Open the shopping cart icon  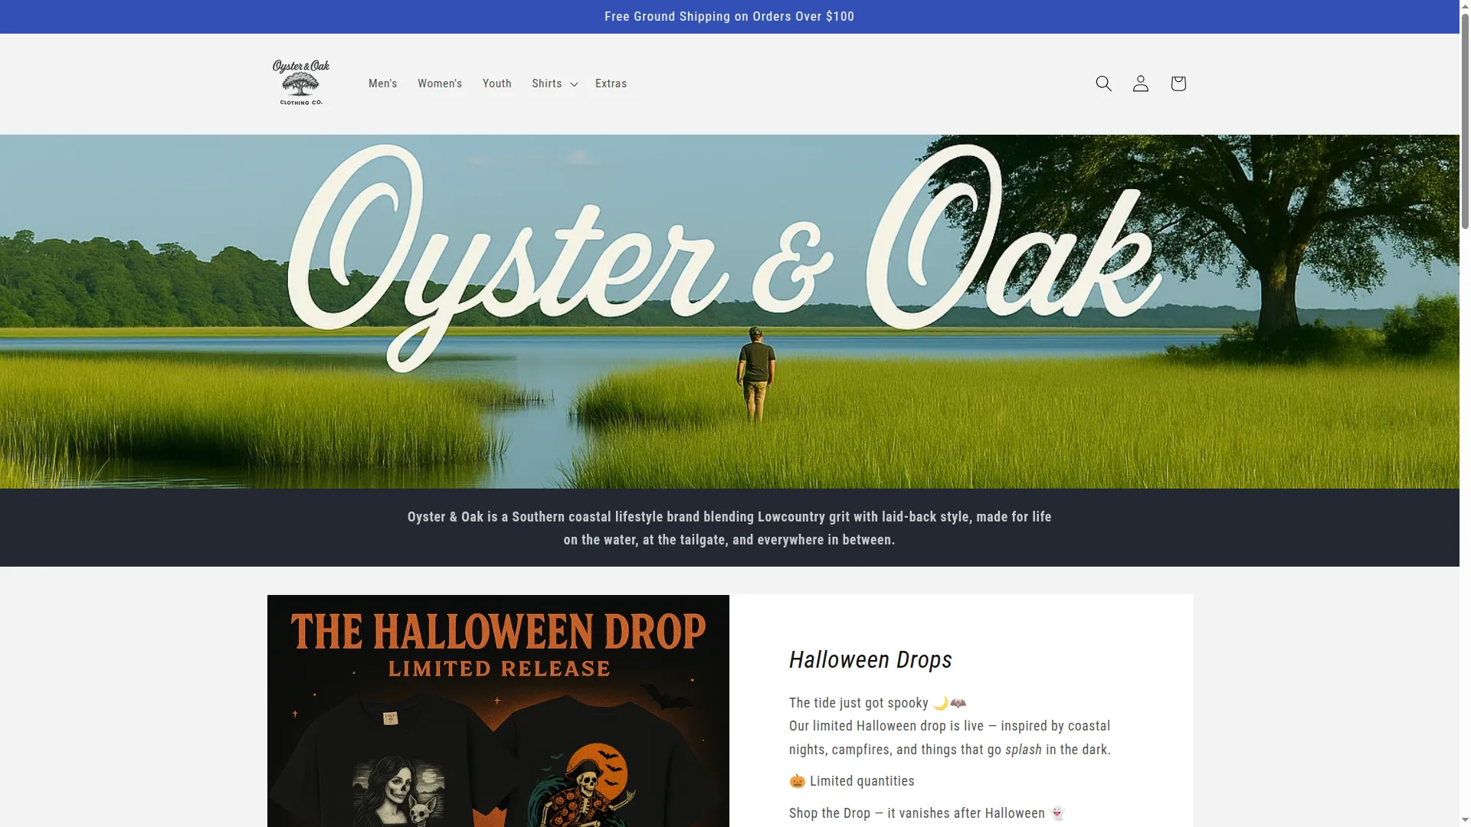[1178, 83]
